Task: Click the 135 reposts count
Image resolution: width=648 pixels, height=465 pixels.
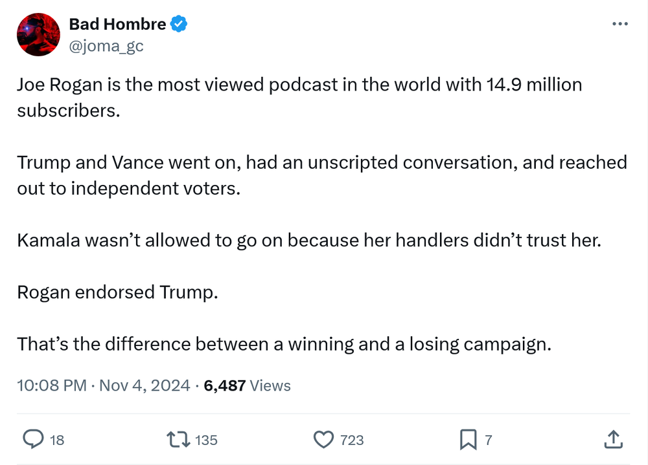Action: (206, 440)
